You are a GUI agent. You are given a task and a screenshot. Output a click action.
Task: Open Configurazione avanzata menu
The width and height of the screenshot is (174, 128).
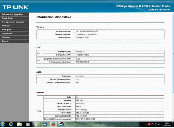[14, 22]
